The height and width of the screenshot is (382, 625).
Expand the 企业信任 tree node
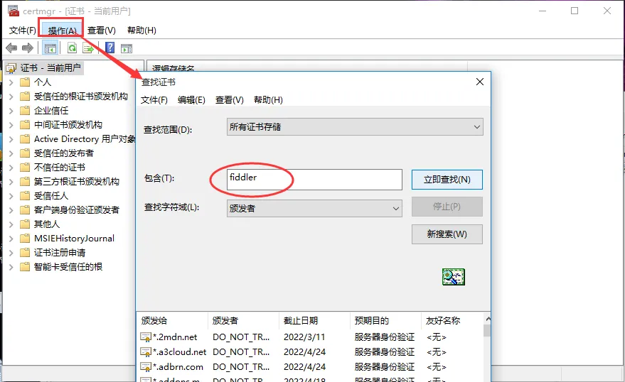pos(11,111)
